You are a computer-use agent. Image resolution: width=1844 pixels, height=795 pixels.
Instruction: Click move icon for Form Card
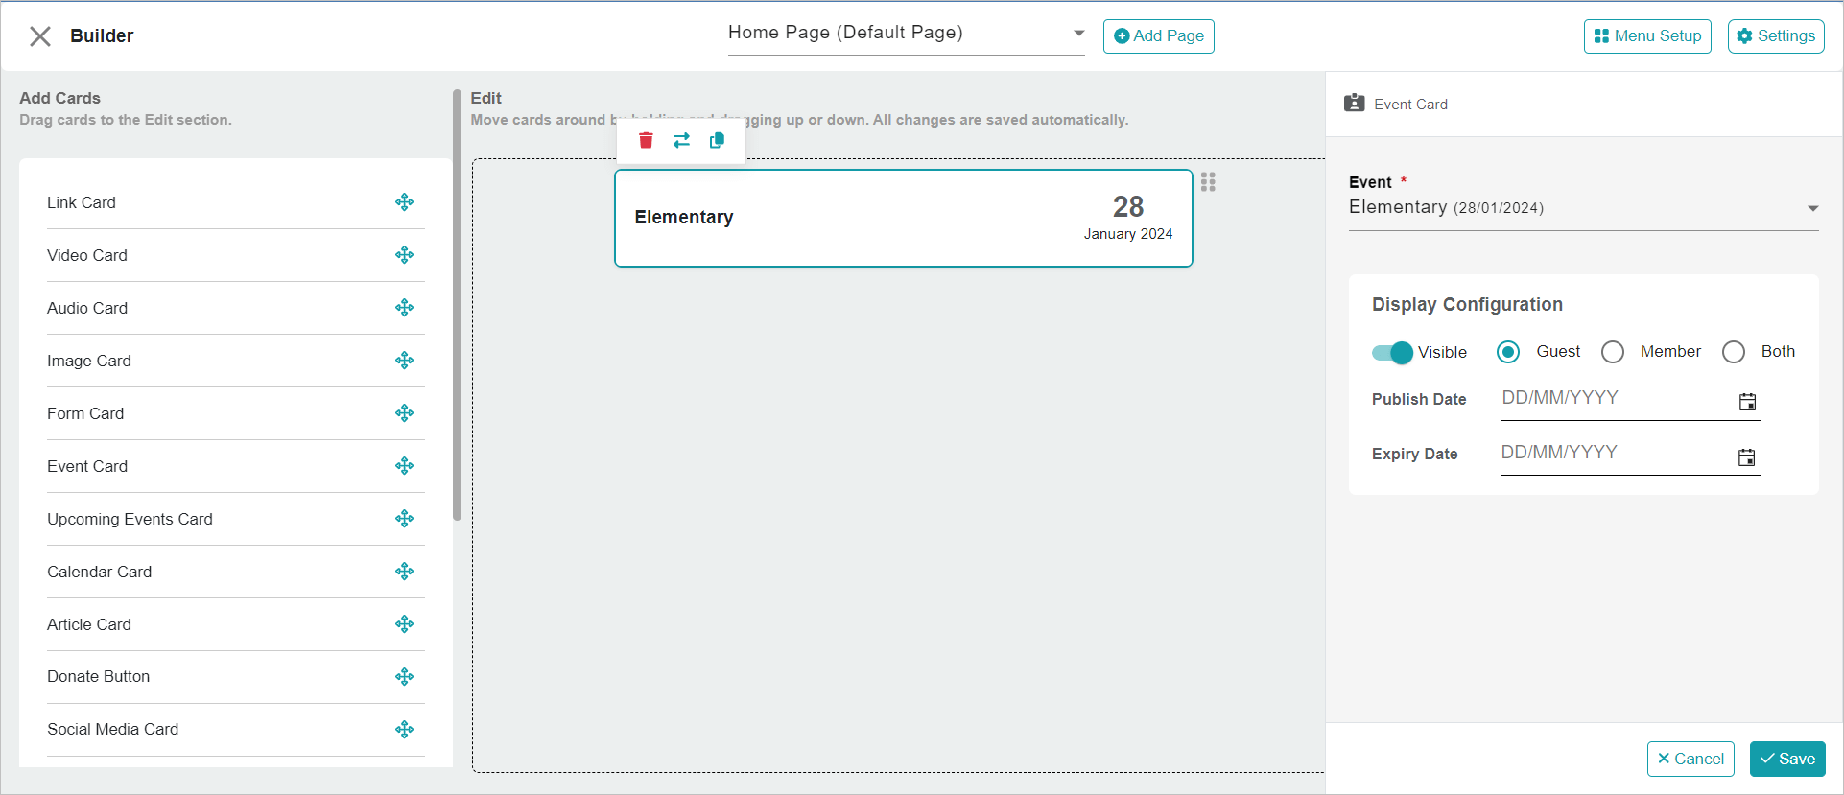pyautogui.click(x=405, y=413)
